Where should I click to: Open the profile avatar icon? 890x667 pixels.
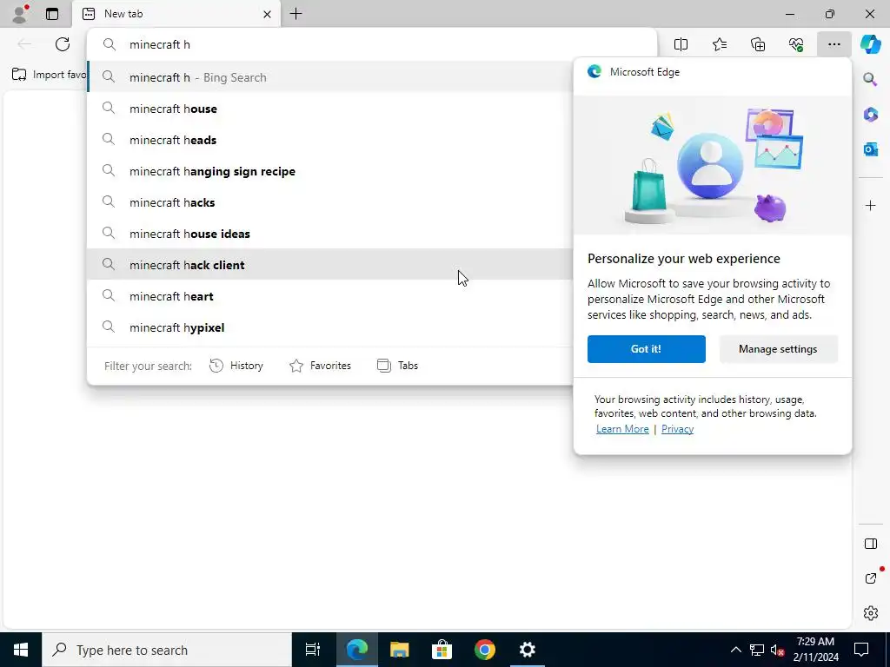tap(20, 14)
